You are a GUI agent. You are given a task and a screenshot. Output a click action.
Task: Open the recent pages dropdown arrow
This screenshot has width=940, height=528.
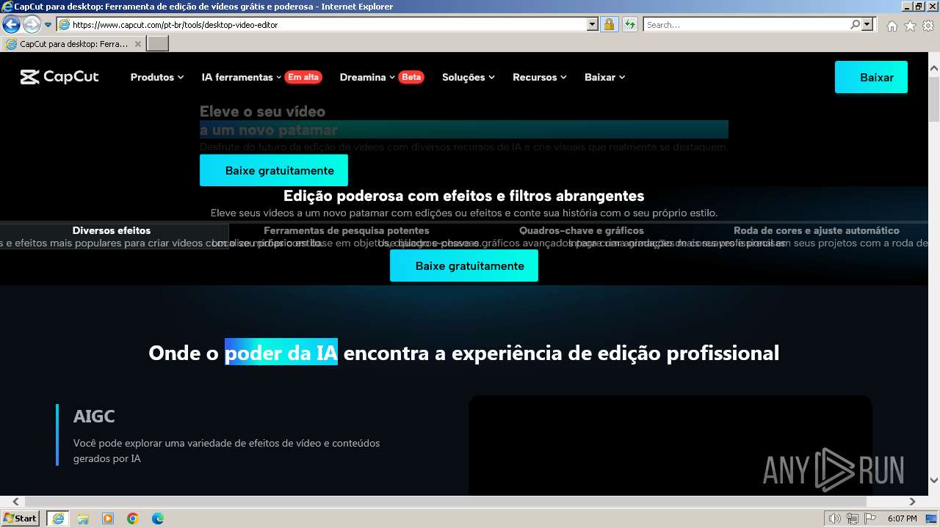(48, 25)
